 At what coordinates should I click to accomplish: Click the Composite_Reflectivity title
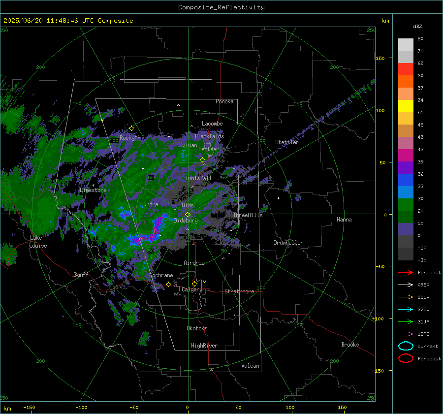tap(221, 7)
